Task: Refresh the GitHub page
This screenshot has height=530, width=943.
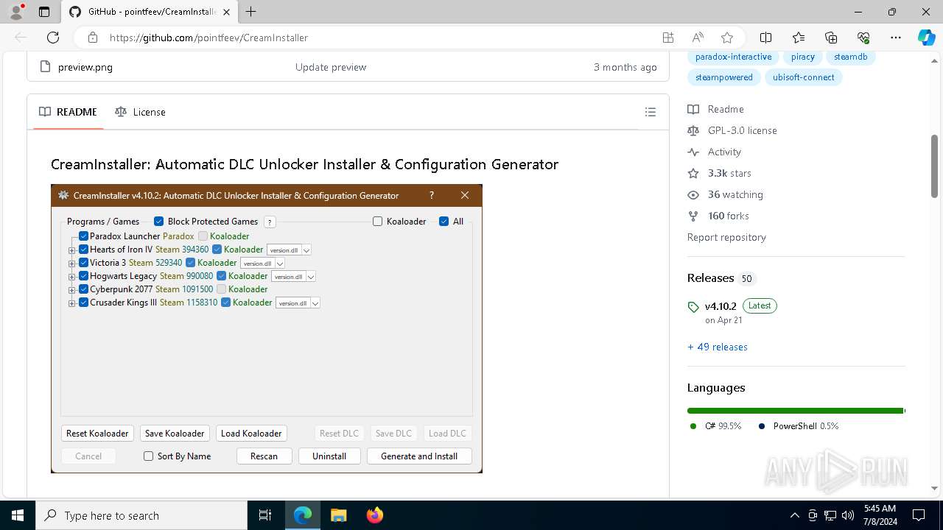Action: click(53, 38)
